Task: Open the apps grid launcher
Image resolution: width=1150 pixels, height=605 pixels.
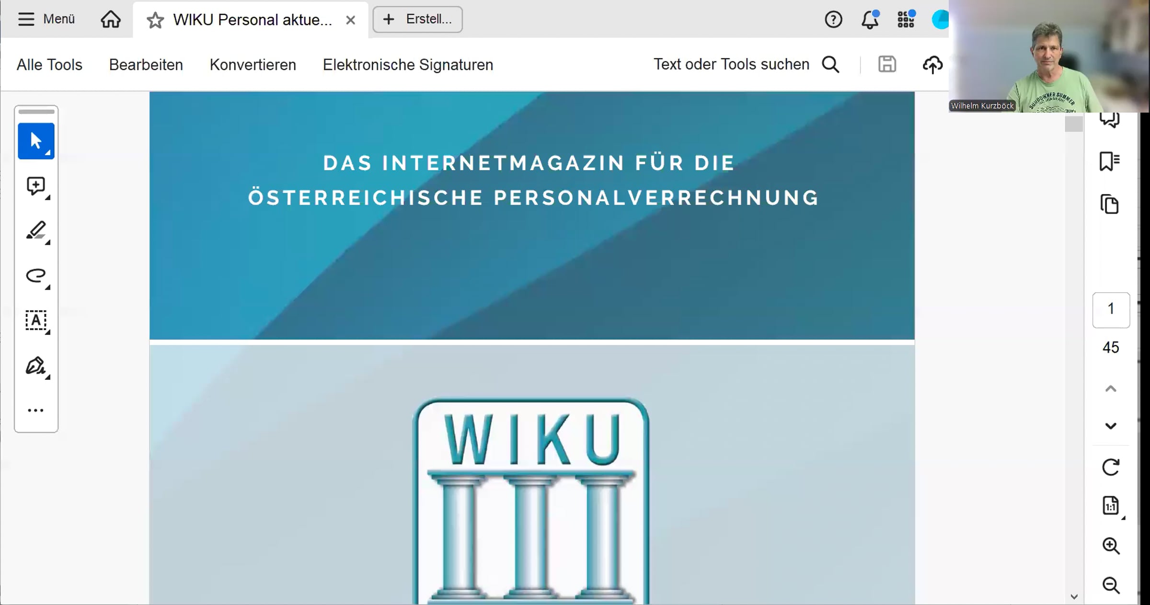Action: coord(906,20)
